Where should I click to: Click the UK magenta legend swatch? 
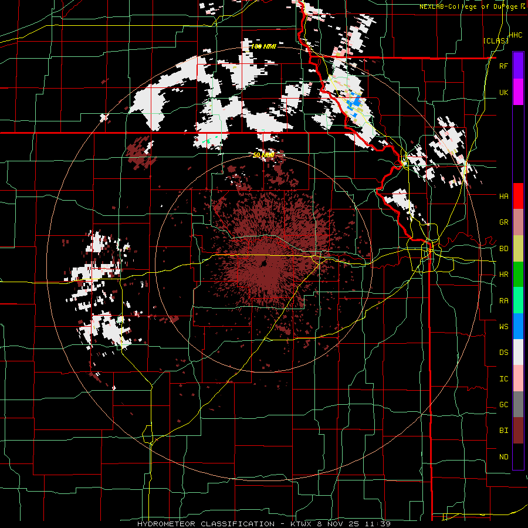point(518,92)
